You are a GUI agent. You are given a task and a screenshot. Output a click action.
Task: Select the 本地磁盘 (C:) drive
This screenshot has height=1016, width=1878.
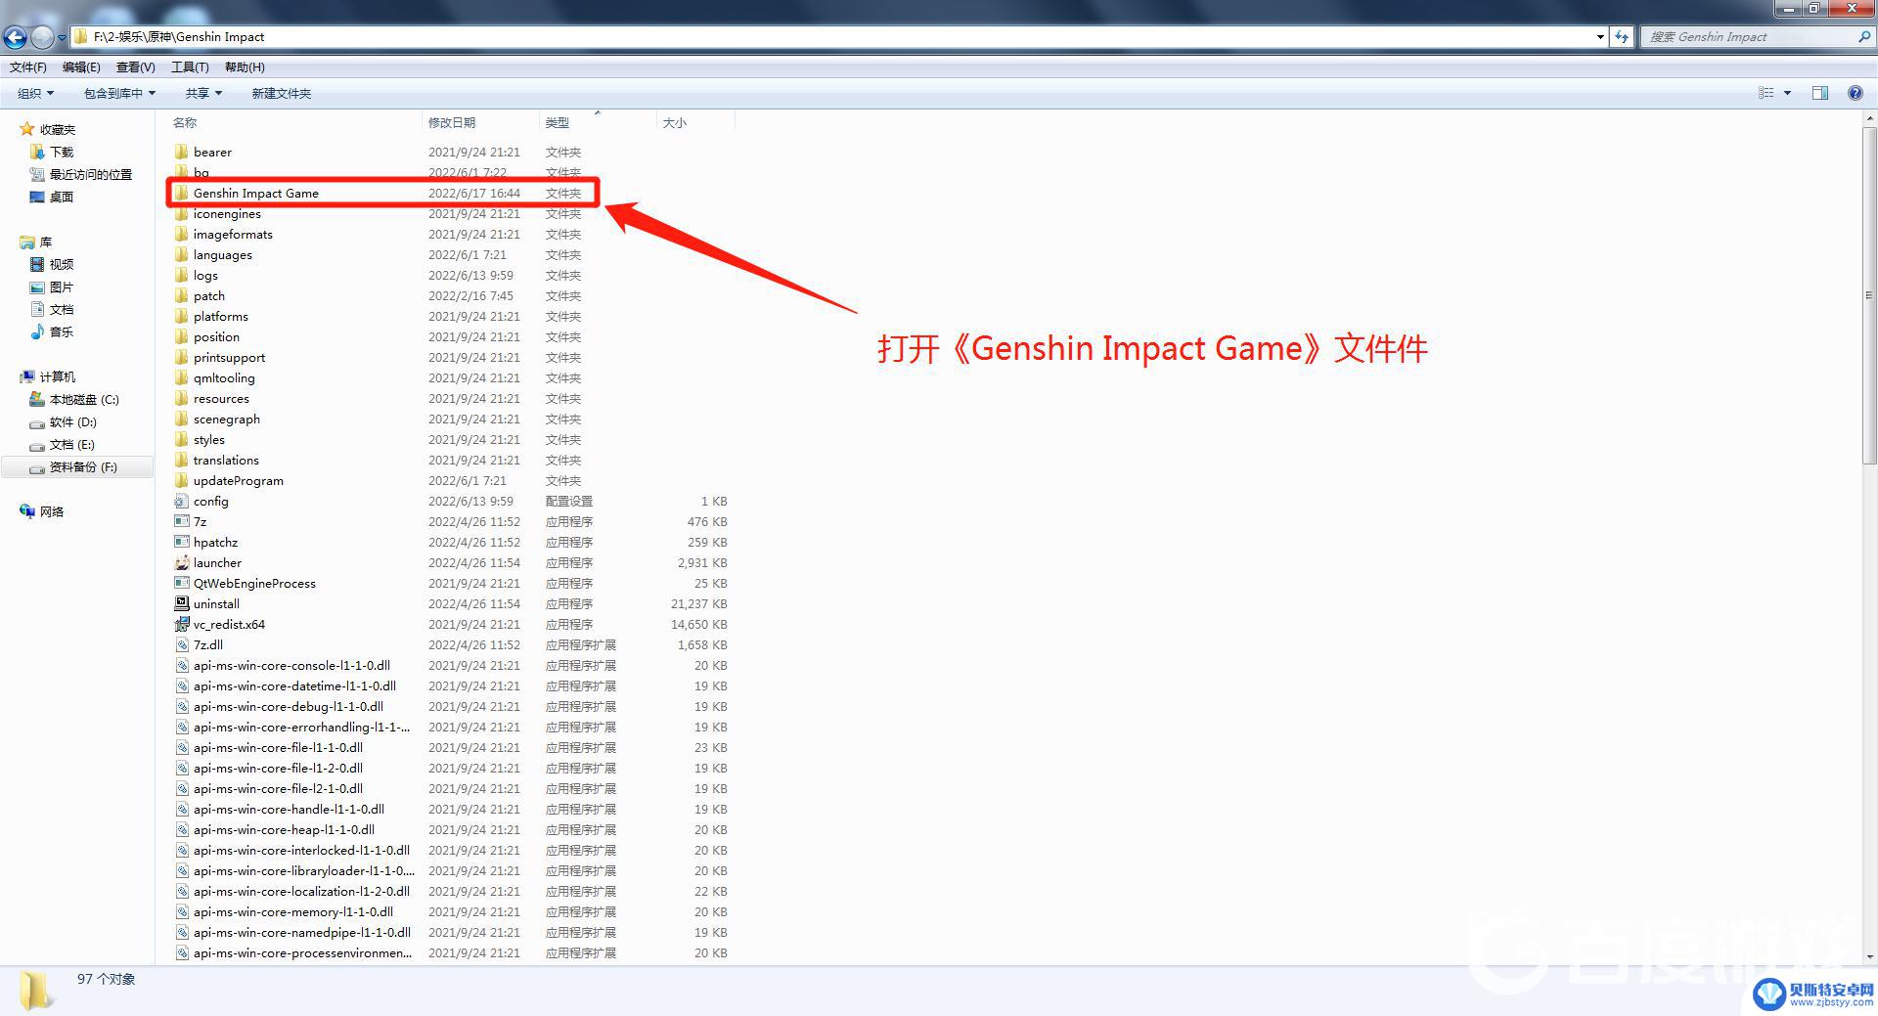coord(74,400)
